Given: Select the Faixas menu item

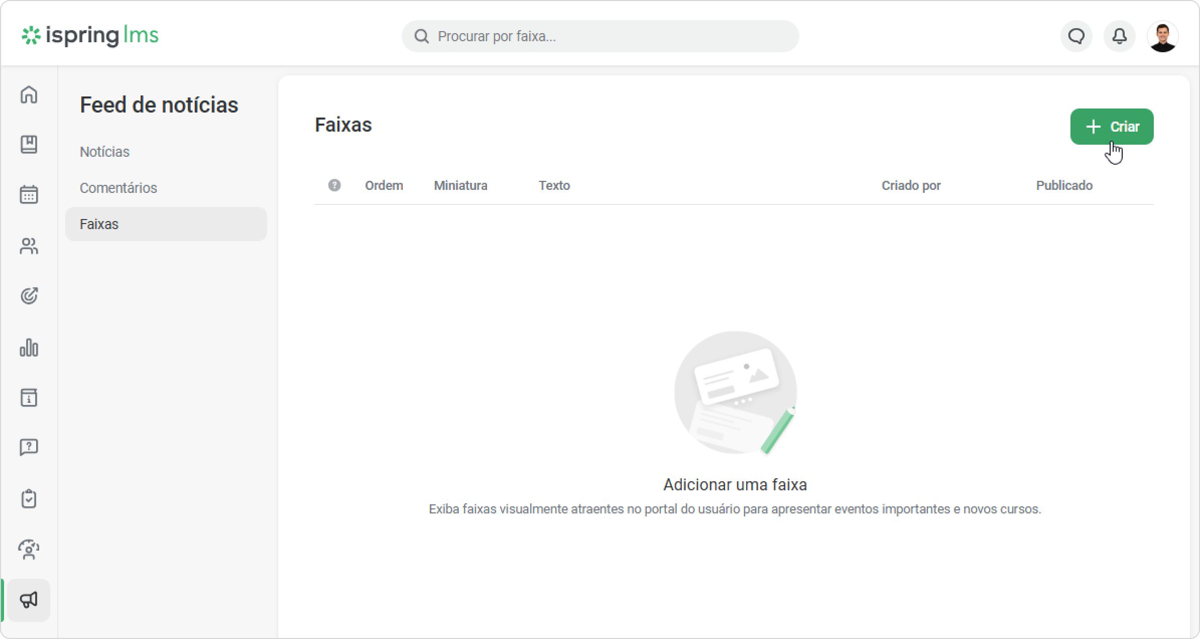Looking at the screenshot, I should point(166,224).
